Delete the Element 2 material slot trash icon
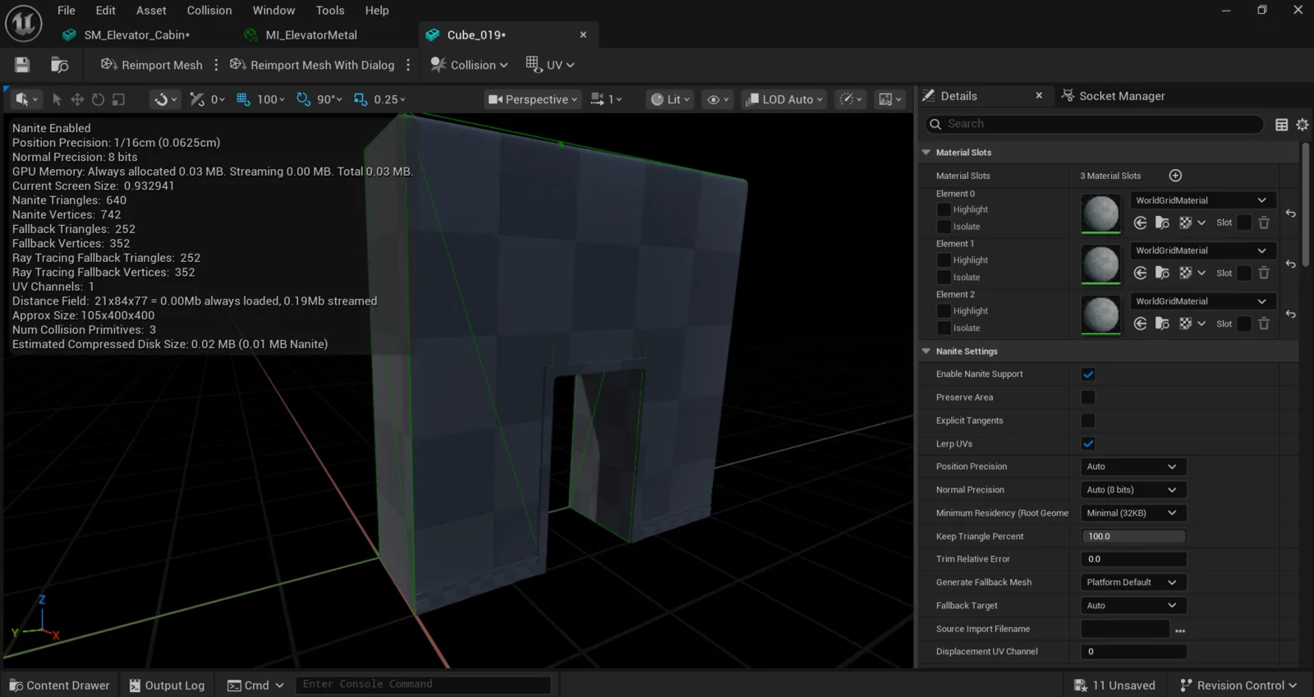 (1264, 323)
